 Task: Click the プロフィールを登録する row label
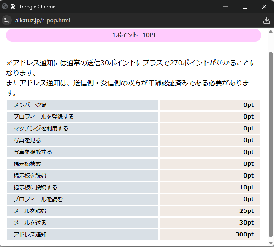pos(43,117)
